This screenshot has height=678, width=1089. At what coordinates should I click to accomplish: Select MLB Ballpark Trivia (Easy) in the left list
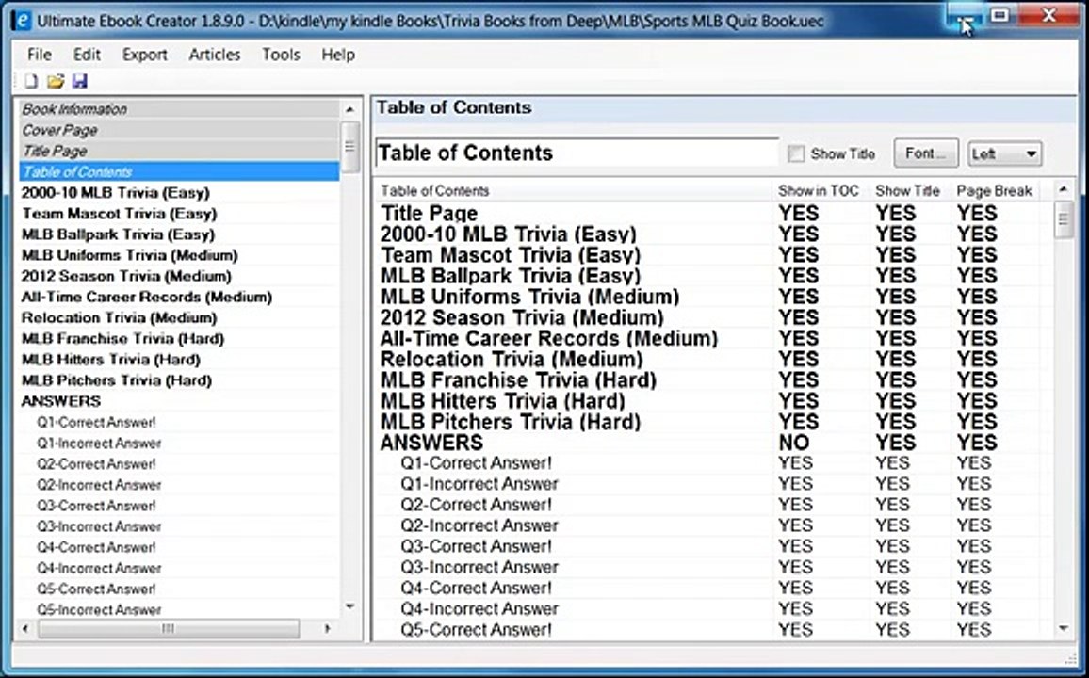point(180,234)
